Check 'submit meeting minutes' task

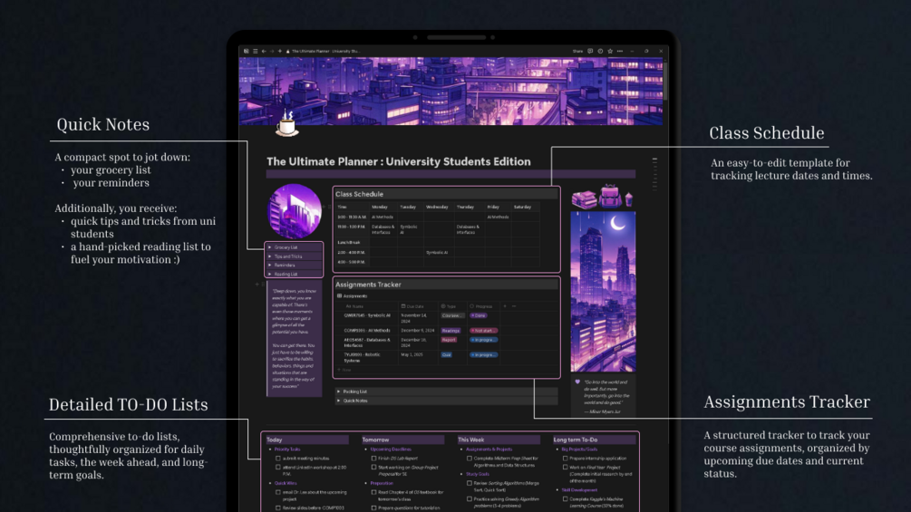coord(277,458)
